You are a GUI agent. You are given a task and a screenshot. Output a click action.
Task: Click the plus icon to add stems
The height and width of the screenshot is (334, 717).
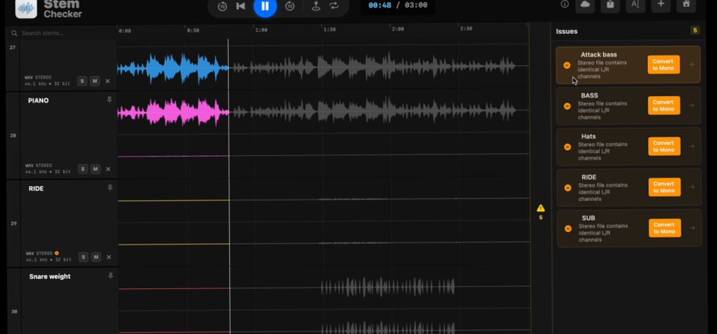pos(660,5)
